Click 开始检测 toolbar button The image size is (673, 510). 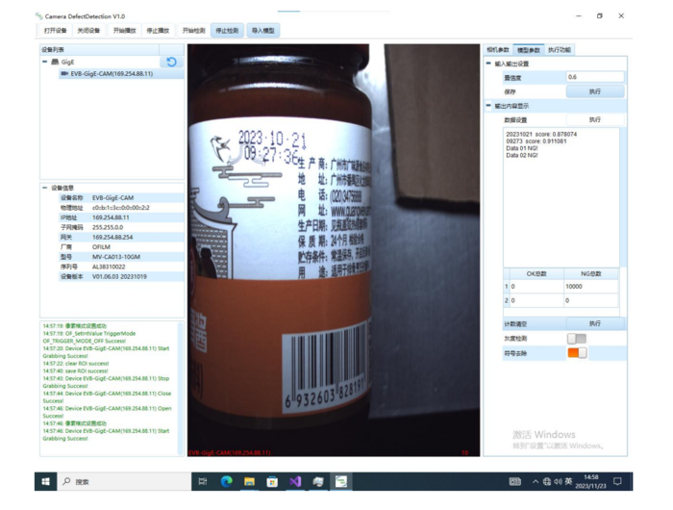point(193,31)
